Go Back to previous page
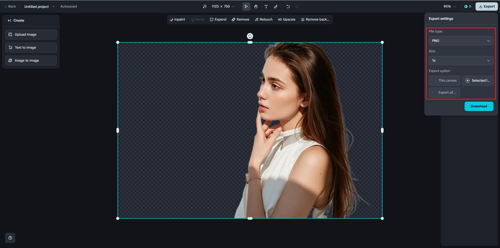This screenshot has width=500, height=248. pyautogui.click(x=10, y=7)
